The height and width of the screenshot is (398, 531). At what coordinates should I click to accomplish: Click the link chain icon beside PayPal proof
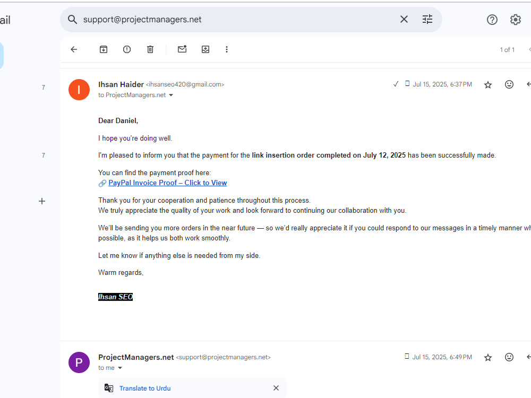tap(102, 183)
